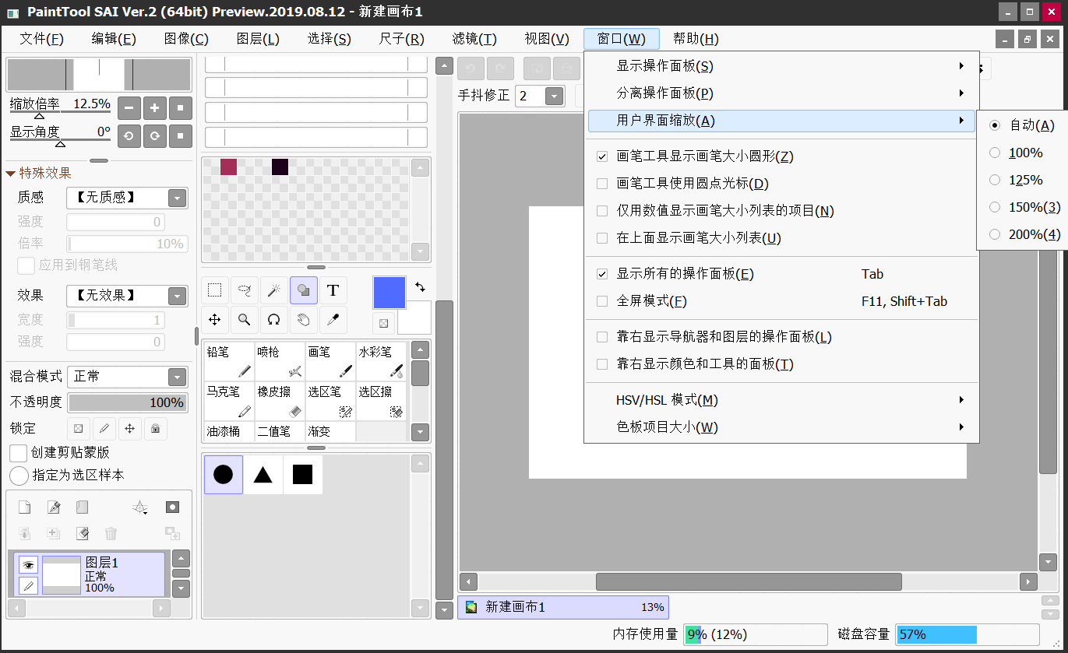Hide 图层1 with the eye icon
The image size is (1068, 653).
(28, 565)
